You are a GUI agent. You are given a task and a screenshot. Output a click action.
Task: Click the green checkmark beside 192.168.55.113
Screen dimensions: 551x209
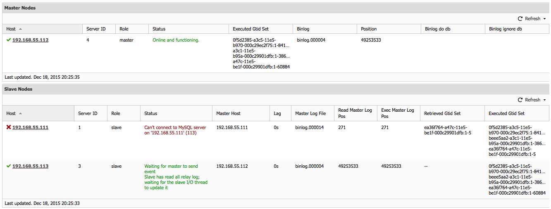[9, 166]
